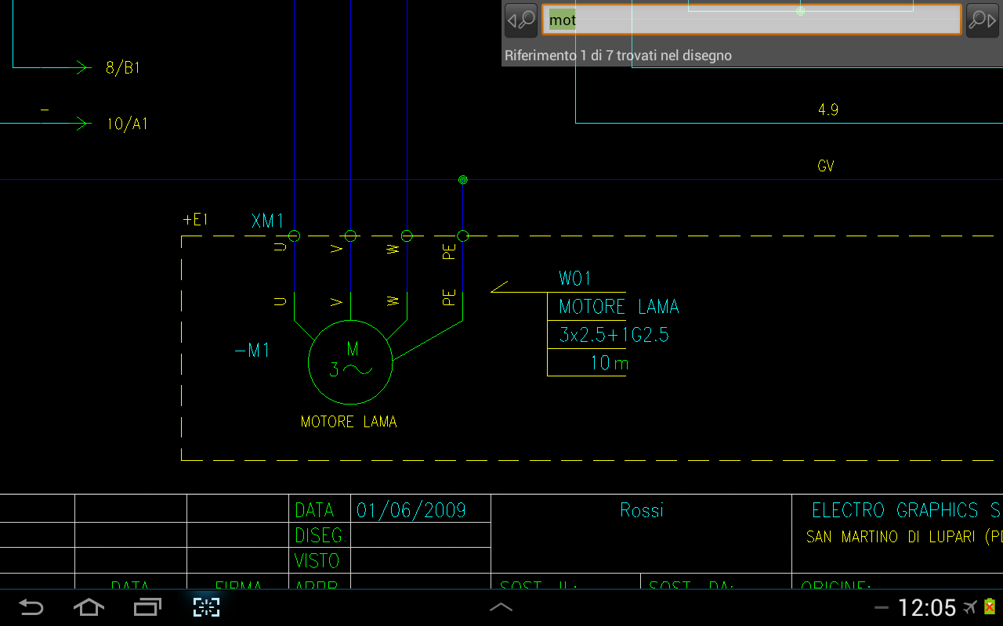This screenshot has width=1003, height=626.
Task: Open the clock in status bar
Action: [x=927, y=608]
